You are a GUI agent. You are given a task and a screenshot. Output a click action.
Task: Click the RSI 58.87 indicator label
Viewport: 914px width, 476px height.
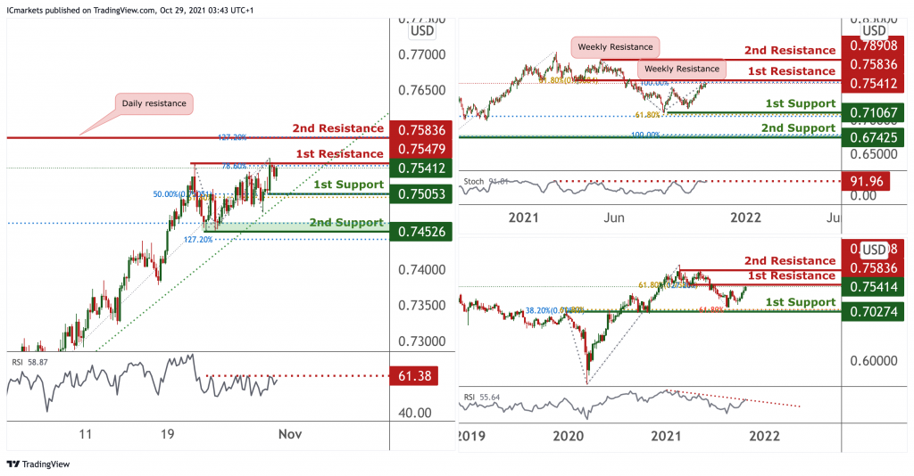tap(29, 364)
